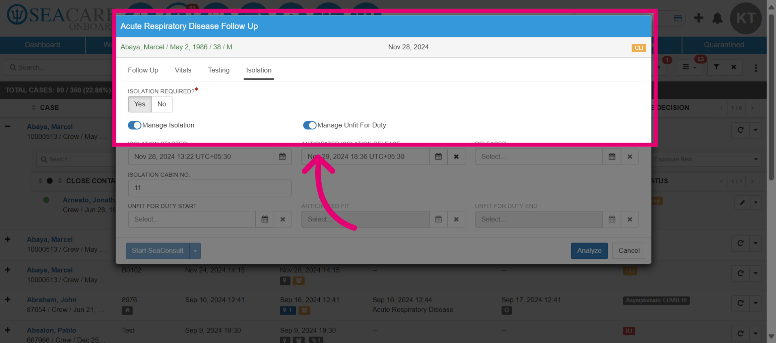The image size is (776, 343).
Task: Click the Isolation Cabin No. input field
Action: tap(210, 188)
